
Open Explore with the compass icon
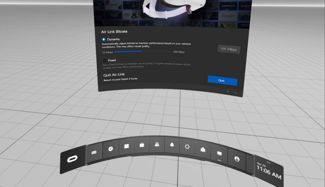(x=110, y=149)
